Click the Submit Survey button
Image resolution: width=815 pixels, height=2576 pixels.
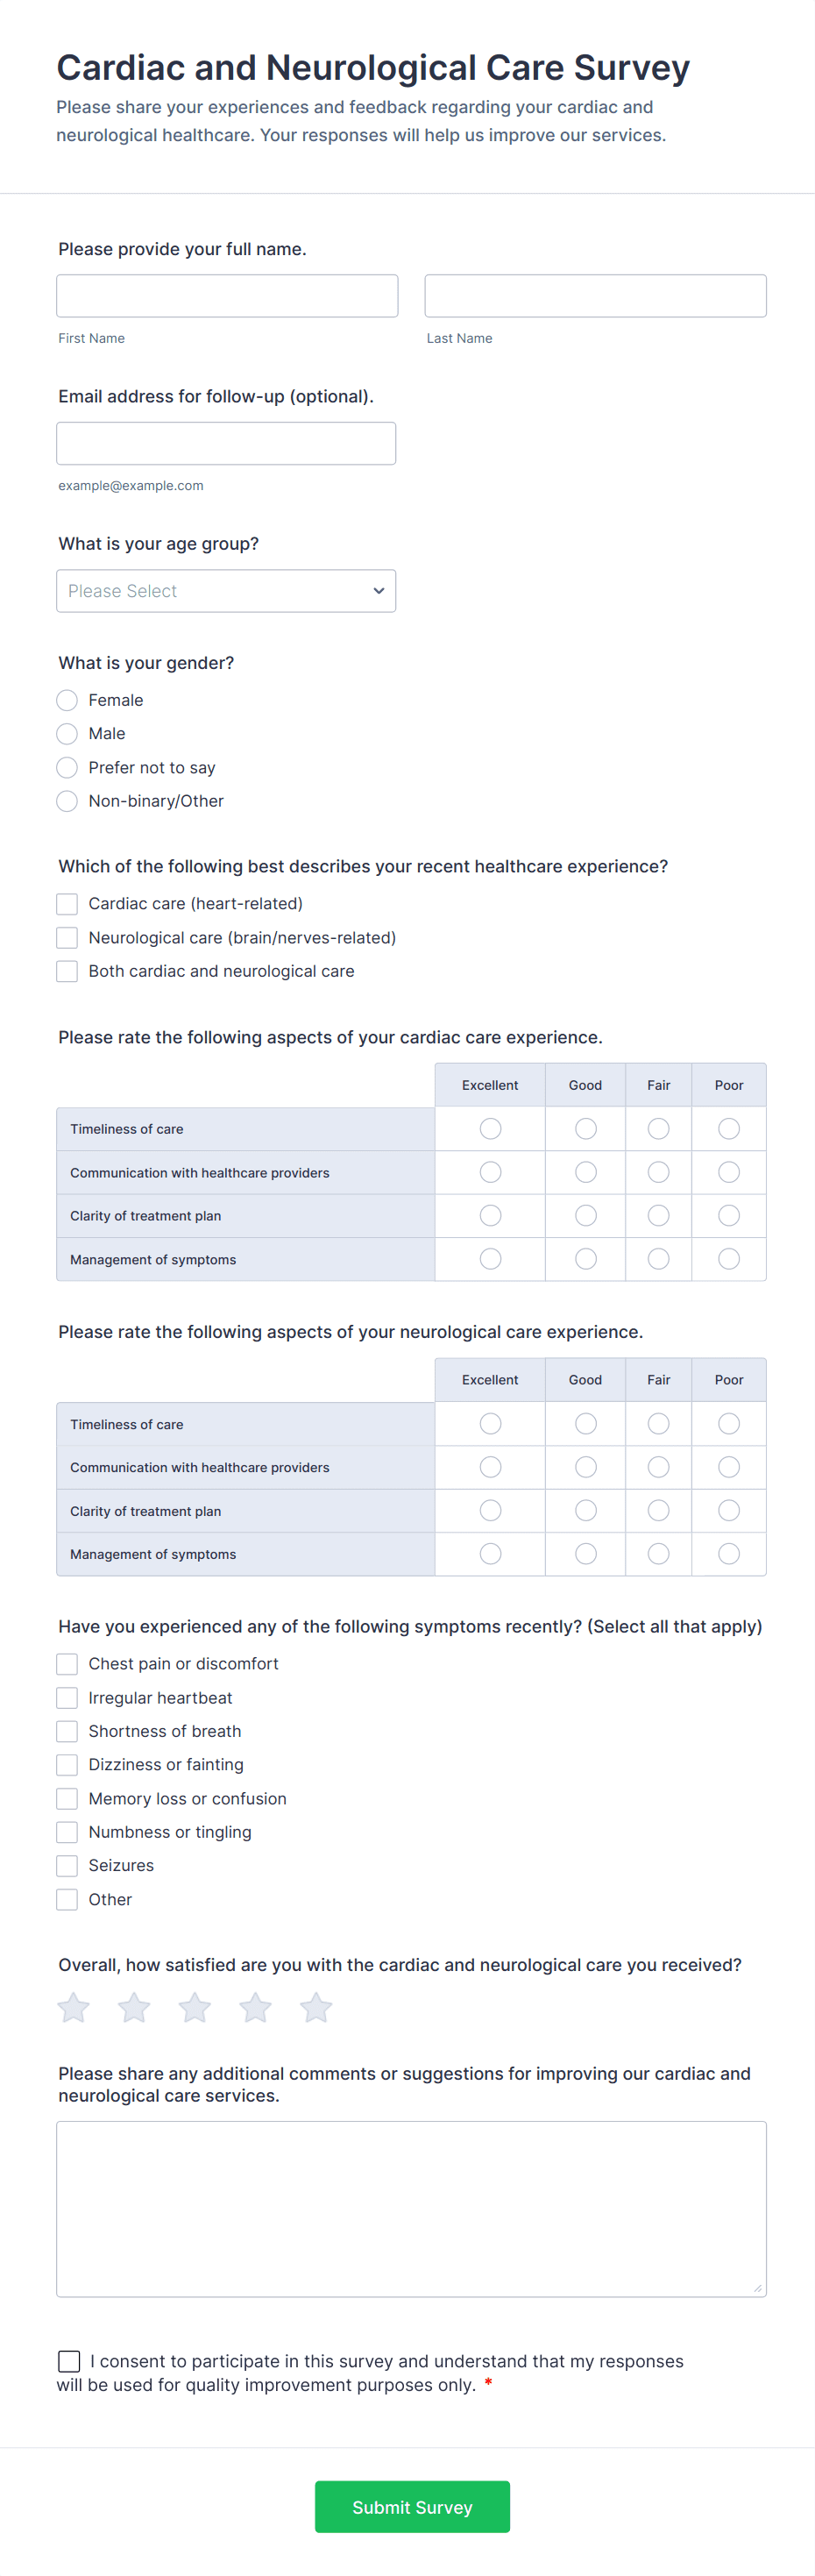[412, 2506]
